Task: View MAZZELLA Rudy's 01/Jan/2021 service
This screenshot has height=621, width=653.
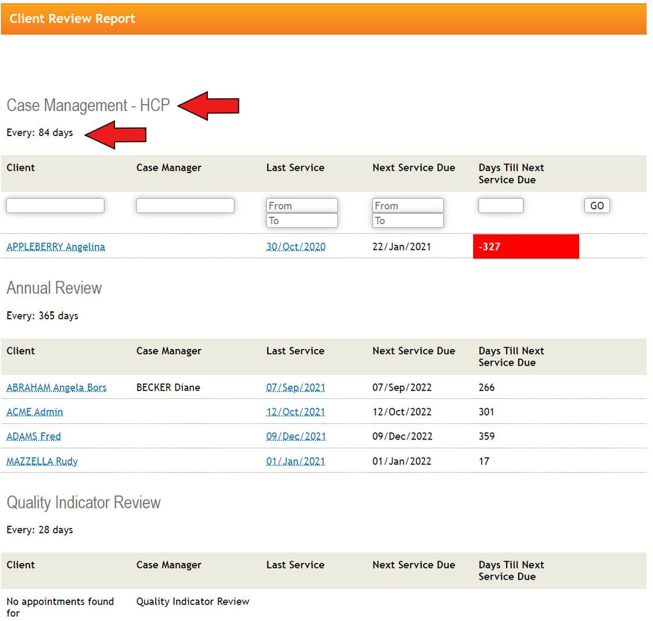Action: pyautogui.click(x=296, y=461)
